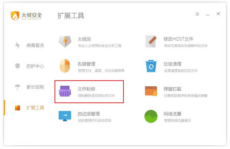Viewport: 230px width, 149px height.
Task: Open the 火绒剑 tool icon
Action: (65, 41)
